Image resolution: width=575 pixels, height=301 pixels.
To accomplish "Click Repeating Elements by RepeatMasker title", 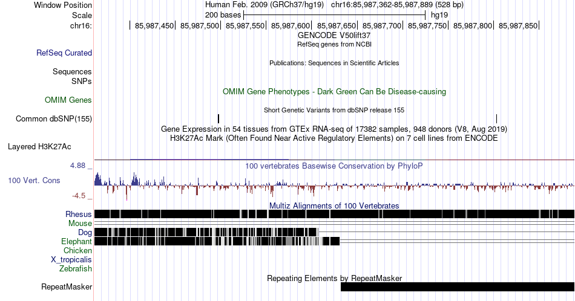I will (x=334, y=278).
